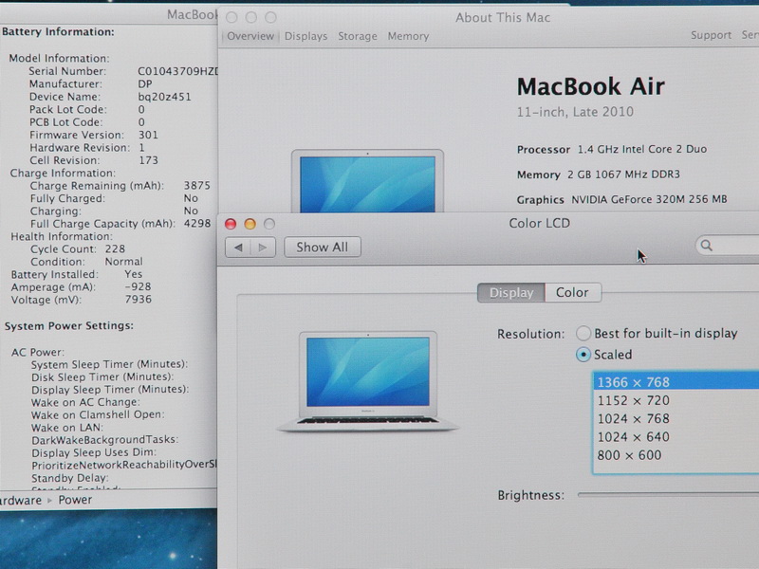759x569 pixels.
Task: Select the Charge Remaining value 3875
Action: click(197, 186)
